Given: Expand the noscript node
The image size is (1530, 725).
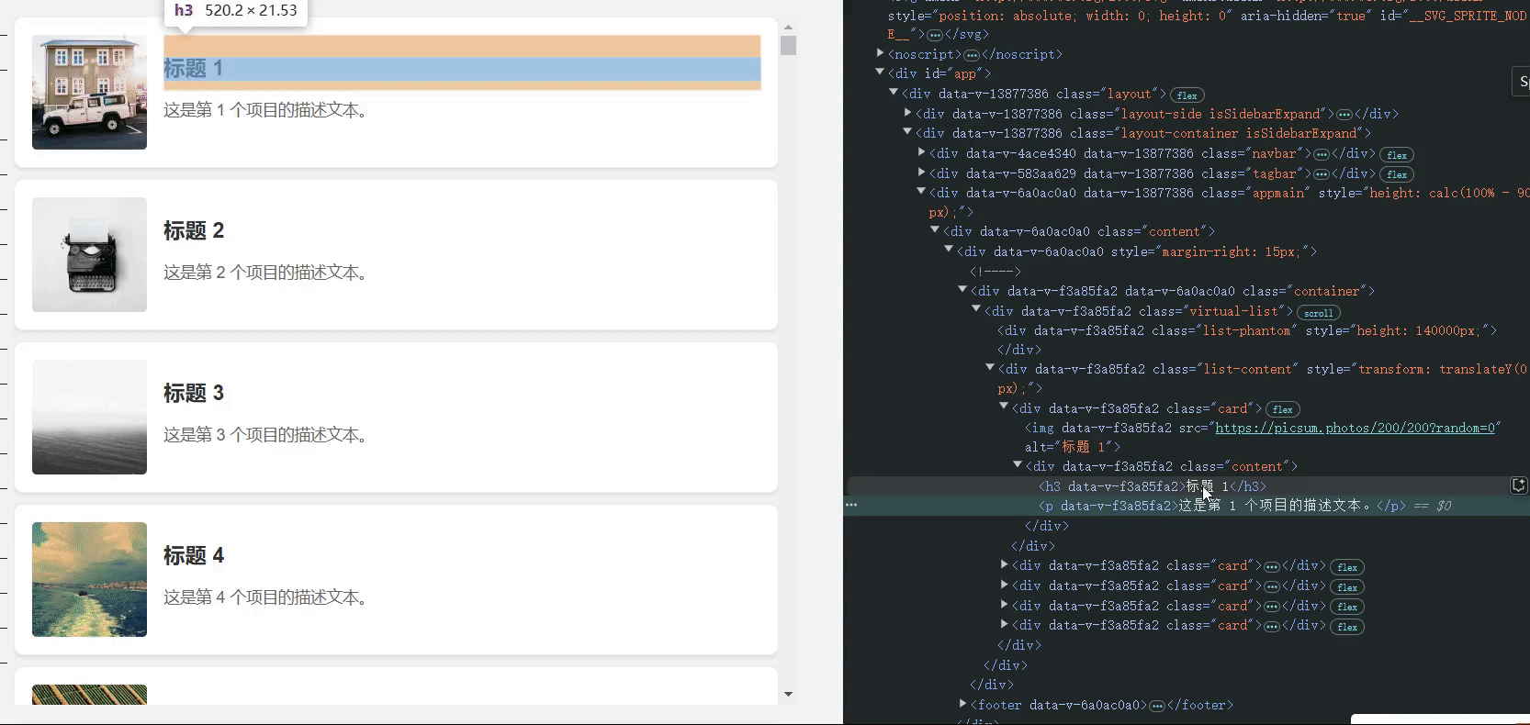Looking at the screenshot, I should [x=881, y=54].
